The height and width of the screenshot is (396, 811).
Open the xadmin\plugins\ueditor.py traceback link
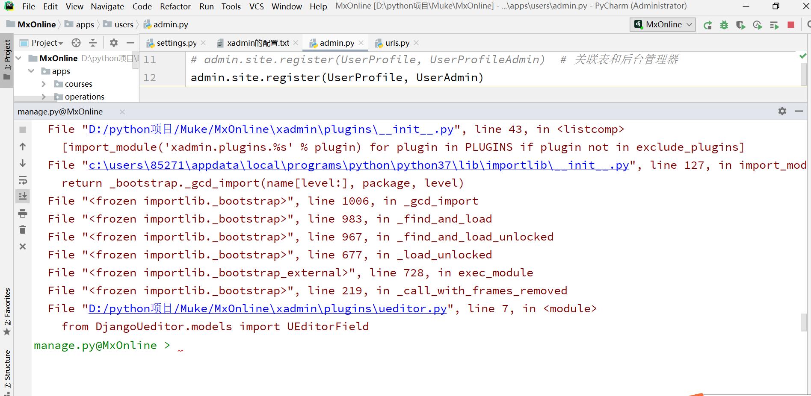tap(267, 308)
